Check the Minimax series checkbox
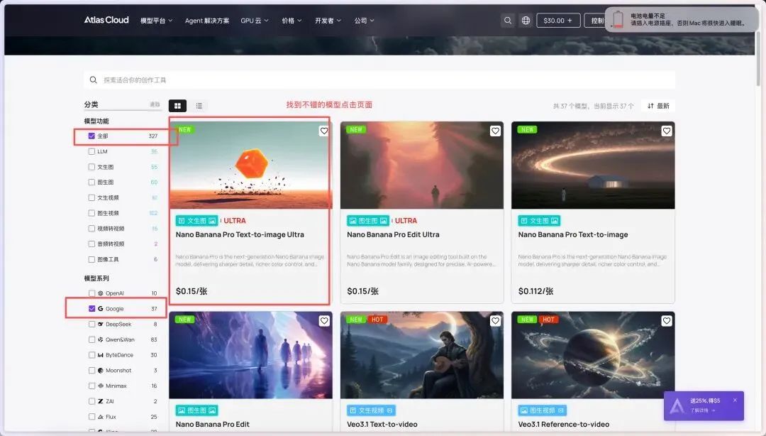This screenshot has height=436, width=766. pos(91,386)
